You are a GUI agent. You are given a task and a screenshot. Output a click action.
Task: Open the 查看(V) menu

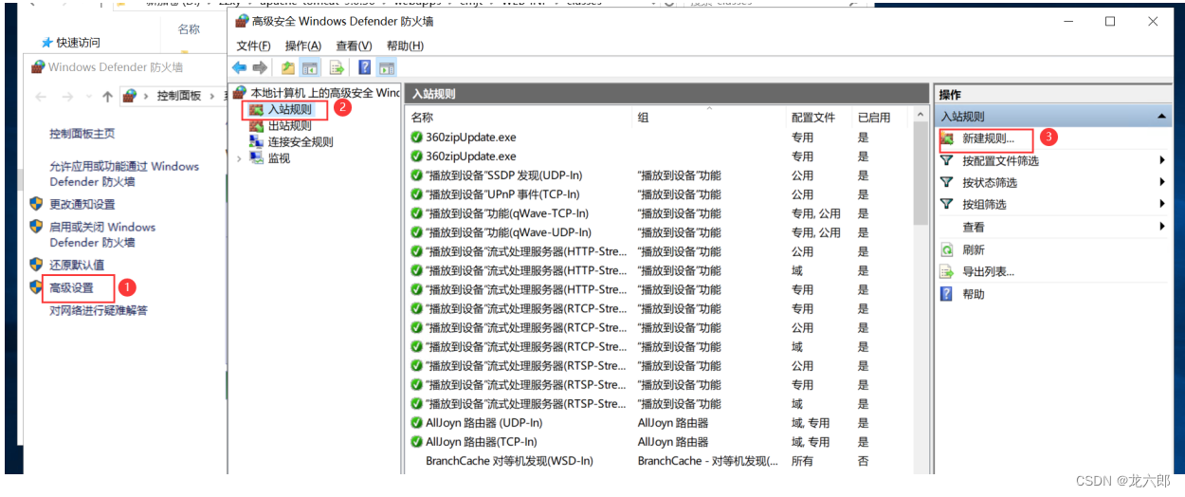click(354, 46)
